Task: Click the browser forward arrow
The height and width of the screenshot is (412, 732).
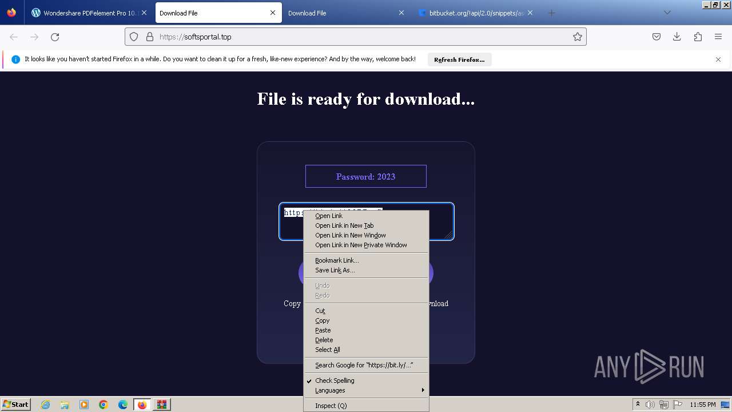Action: 34,37
